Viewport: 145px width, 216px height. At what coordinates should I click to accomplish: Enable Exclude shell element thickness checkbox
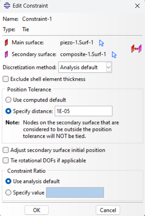pos(6,79)
